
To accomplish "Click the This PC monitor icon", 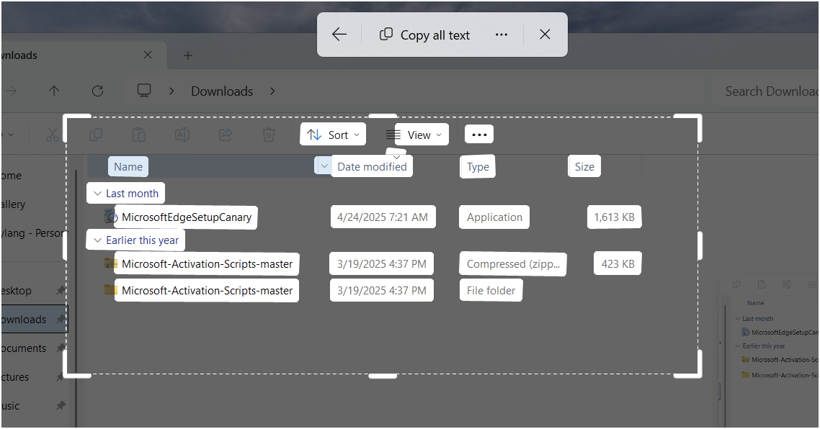I will pyautogui.click(x=144, y=91).
